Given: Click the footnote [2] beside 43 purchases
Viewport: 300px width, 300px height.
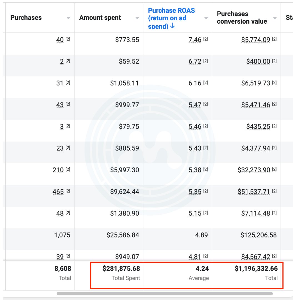Looking at the screenshot, I should point(68,104).
